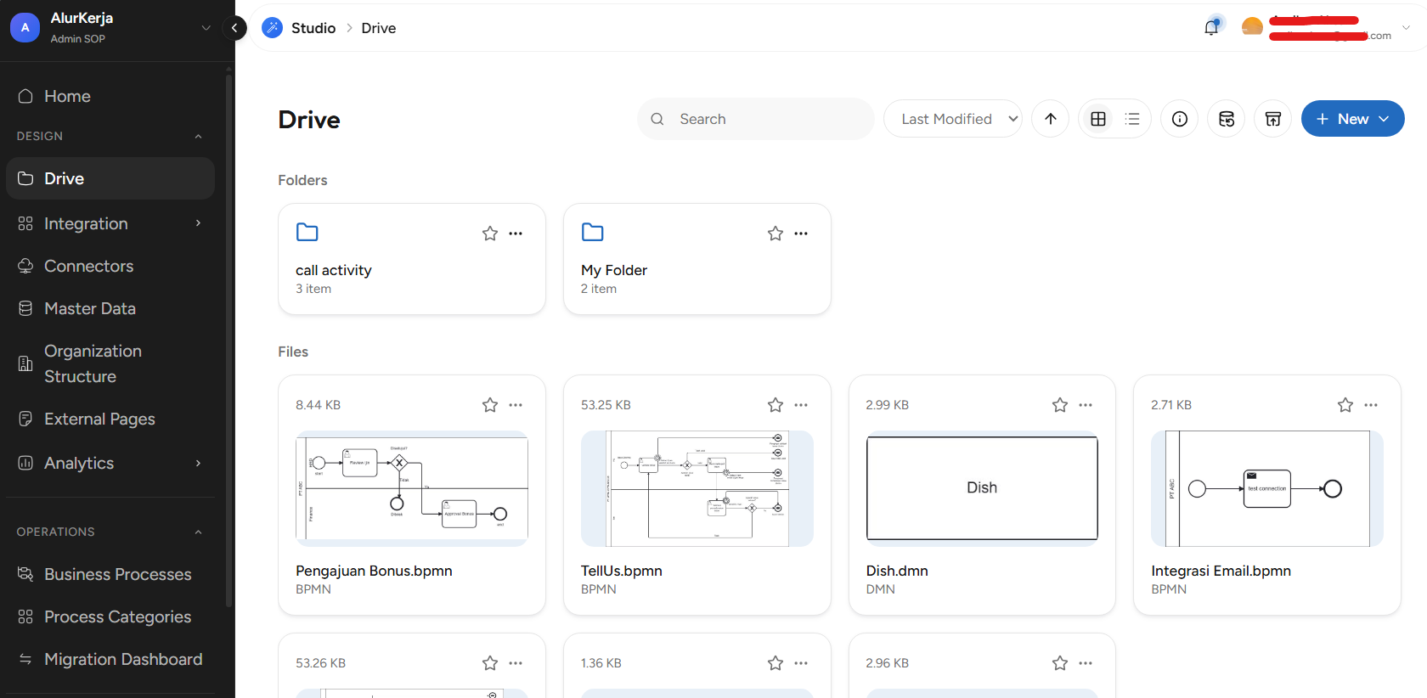Favorite the Dish.dmn file
This screenshot has width=1427, height=698.
(1060, 405)
